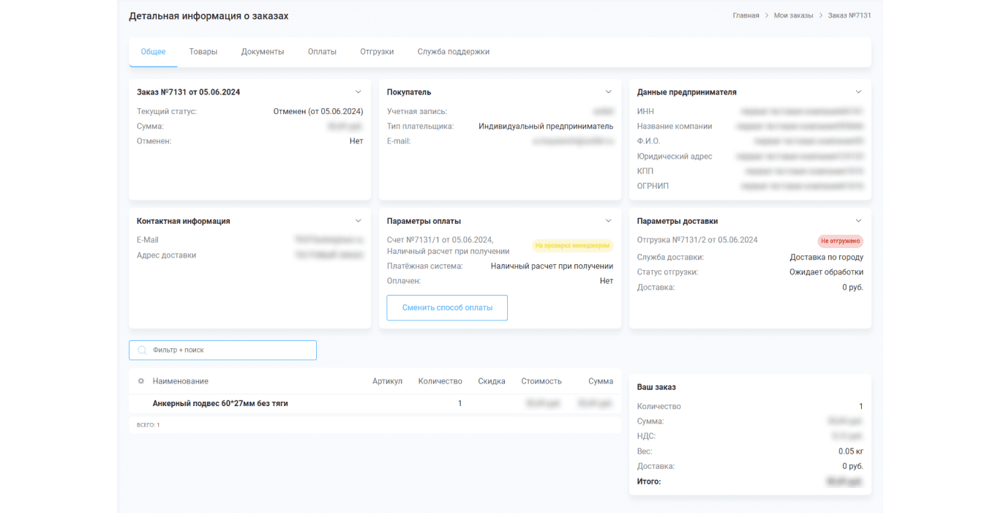
Task: Click the Сумма column header in table
Action: tap(601, 381)
